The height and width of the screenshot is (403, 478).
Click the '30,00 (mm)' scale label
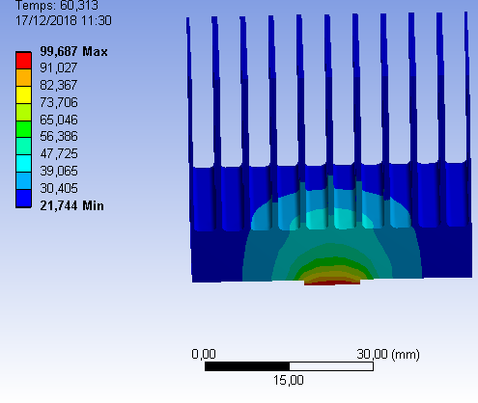coord(388,354)
